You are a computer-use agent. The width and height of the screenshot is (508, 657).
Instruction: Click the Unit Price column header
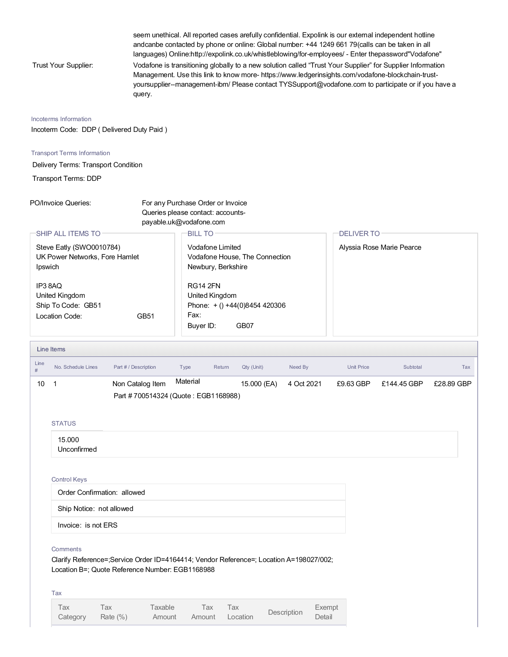pyautogui.click(x=358, y=367)
